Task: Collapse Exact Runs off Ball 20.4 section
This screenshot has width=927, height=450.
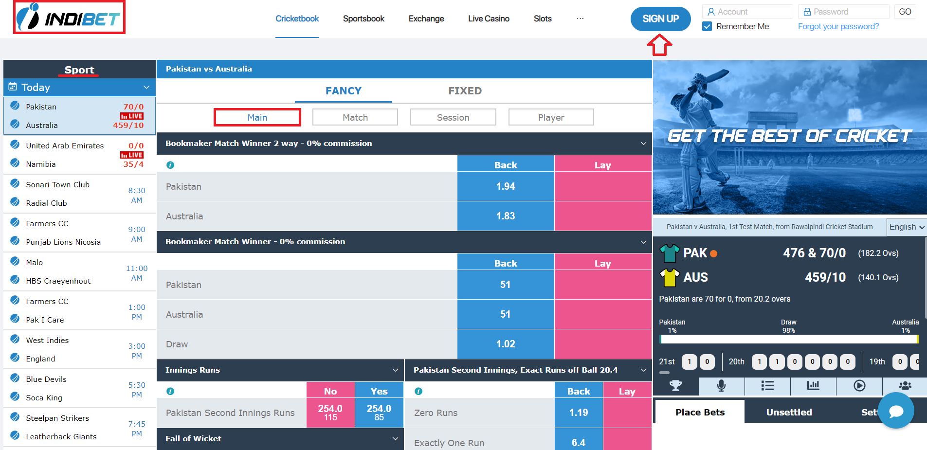Action: point(643,370)
